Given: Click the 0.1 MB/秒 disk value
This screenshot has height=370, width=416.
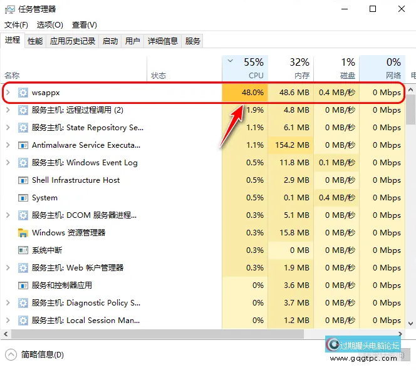Looking at the screenshot, I should point(337,163).
